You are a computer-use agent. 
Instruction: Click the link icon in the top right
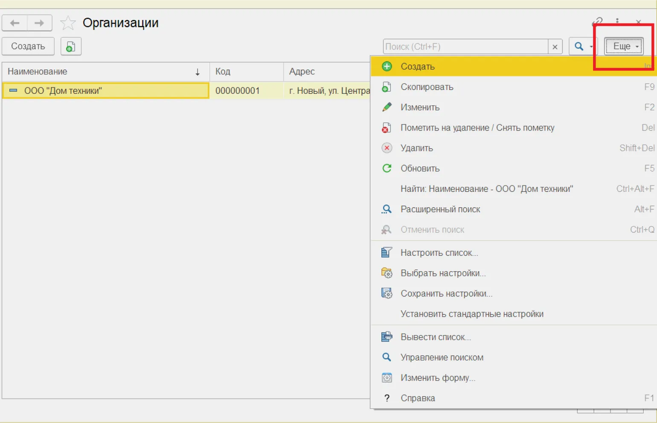(x=597, y=21)
